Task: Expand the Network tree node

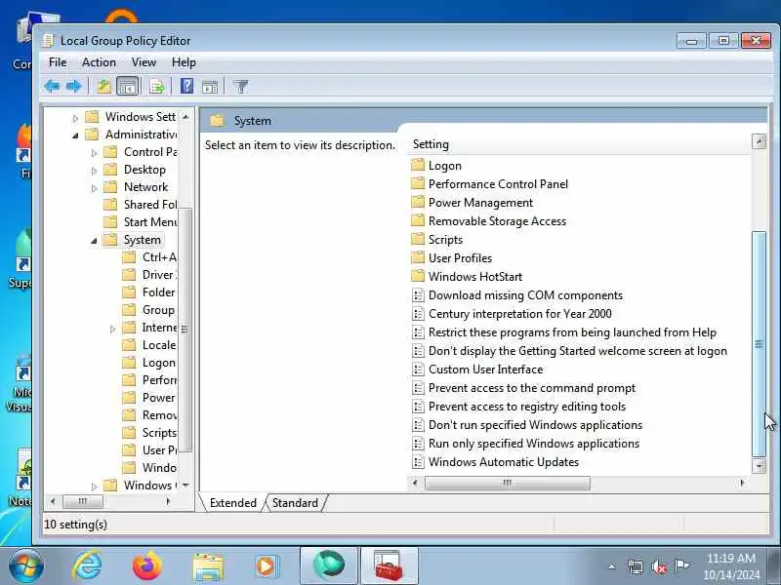Action: [94, 188]
